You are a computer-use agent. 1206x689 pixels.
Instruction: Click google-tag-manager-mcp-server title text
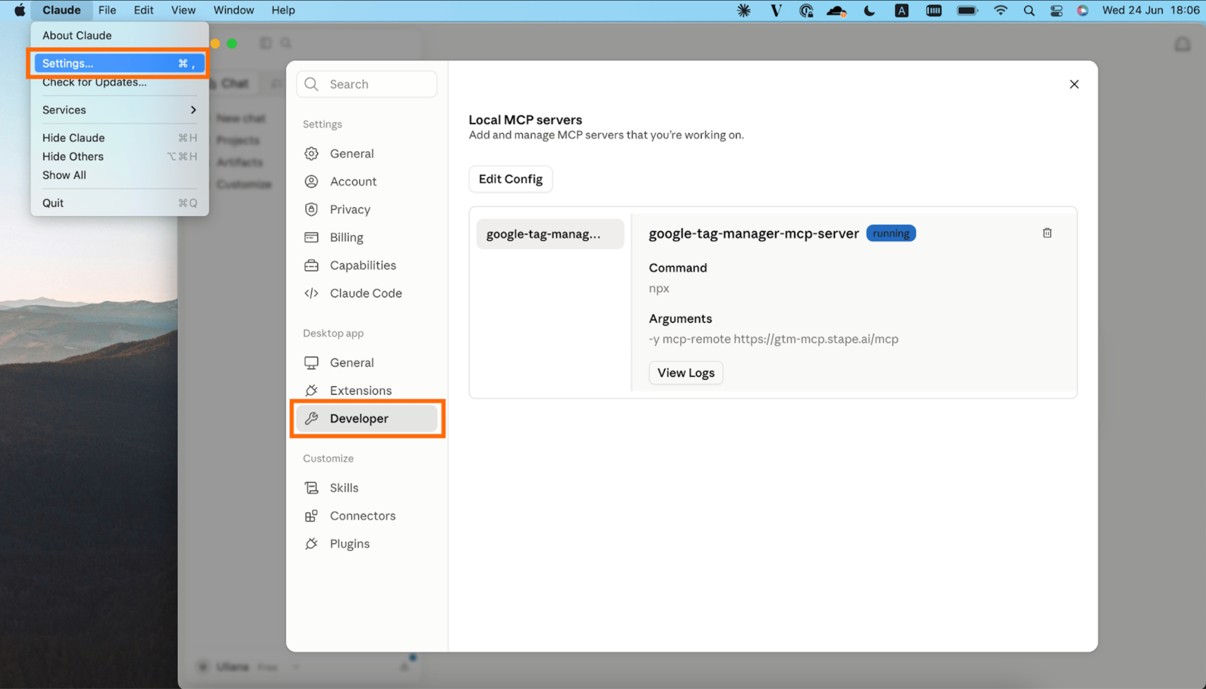coord(754,233)
